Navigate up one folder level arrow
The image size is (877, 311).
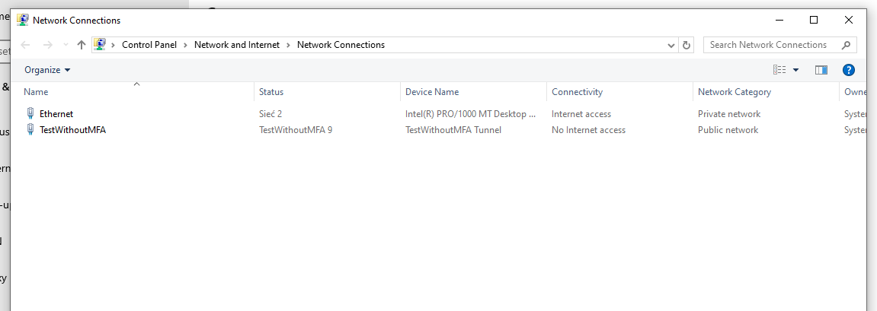82,45
